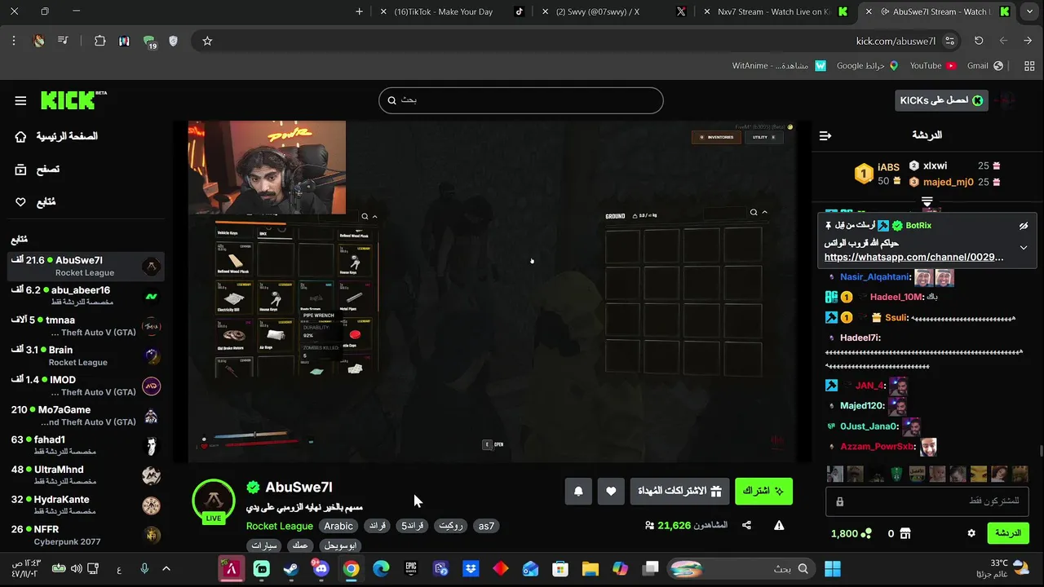
Task: Open the Windows Start button
Action: [x=833, y=569]
